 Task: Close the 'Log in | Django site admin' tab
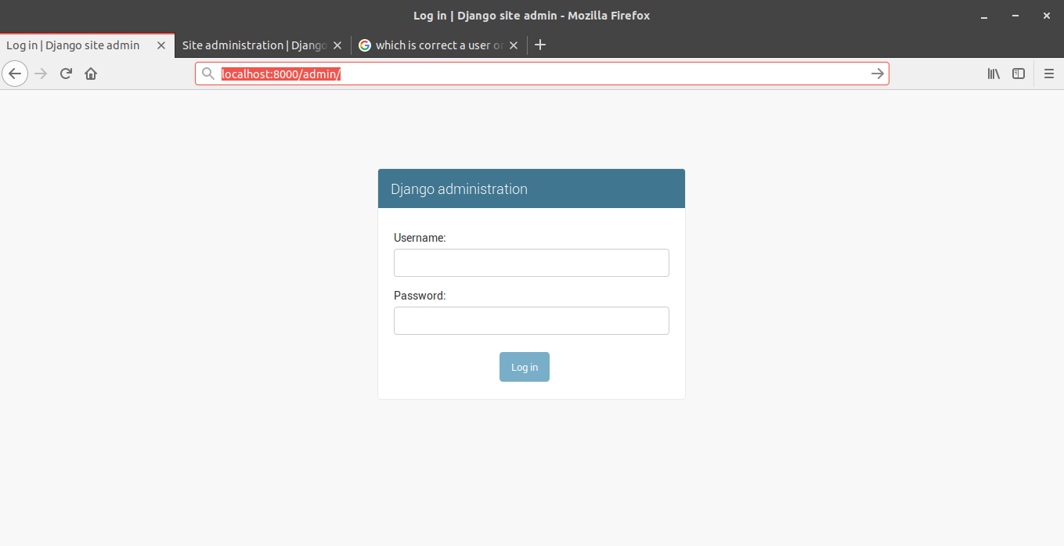[x=161, y=45]
